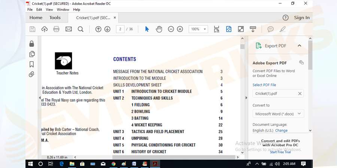Click the read mode keyboard icon

pos(253,29)
